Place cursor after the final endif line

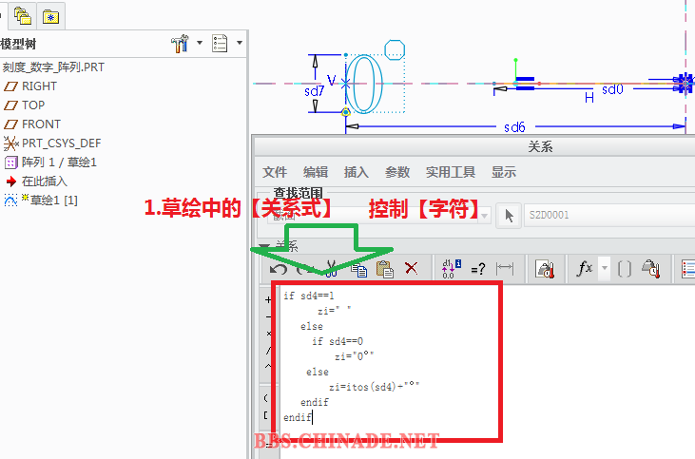click(x=312, y=417)
